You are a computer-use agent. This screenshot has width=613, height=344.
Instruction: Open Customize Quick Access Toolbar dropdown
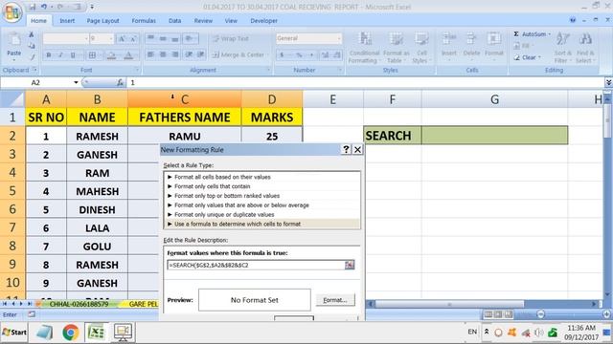(92, 7)
